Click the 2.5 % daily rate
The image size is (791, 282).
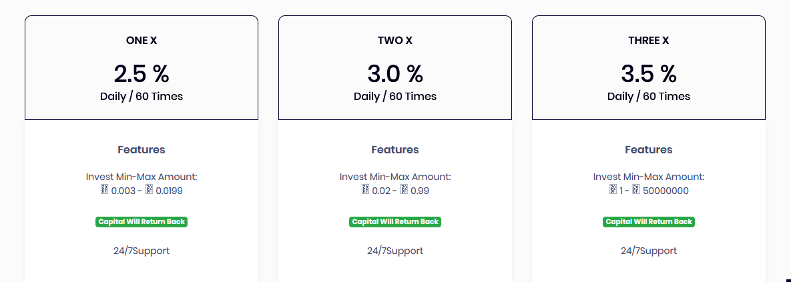[x=142, y=72]
